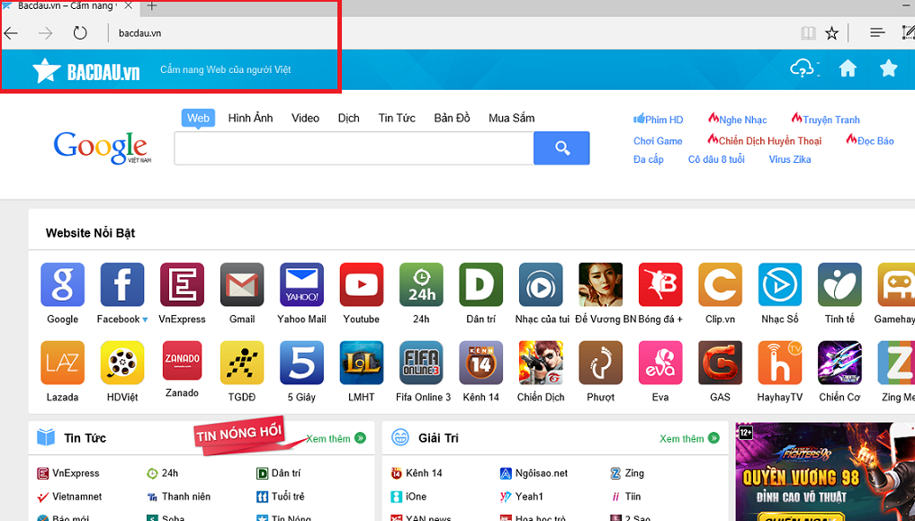Click inside the Google search input field
This screenshot has height=521, width=915.
354,148
